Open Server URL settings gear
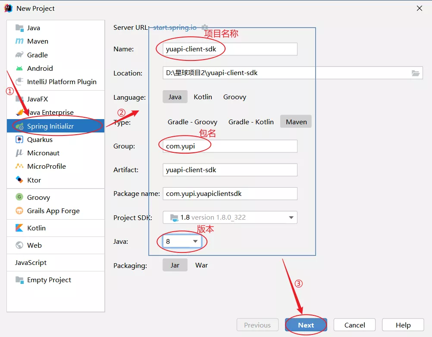Viewport: 432px width, 337px height. tap(205, 27)
